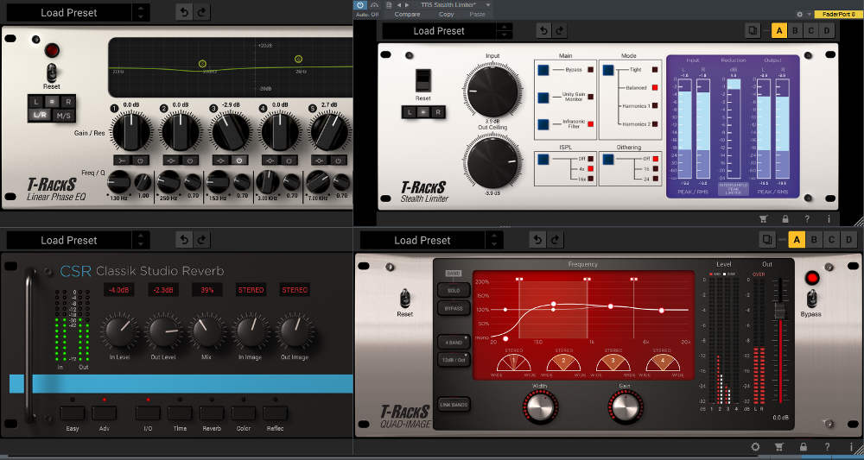Change EQ band 3 filter shape icon
The width and height of the screenshot is (864, 460).
pos(222,161)
